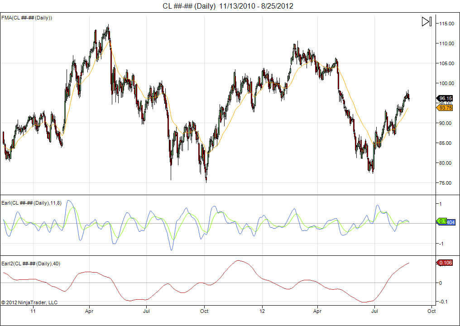Select the FMA(CL ##-## (Daily)) indicator label

[x=27, y=18]
